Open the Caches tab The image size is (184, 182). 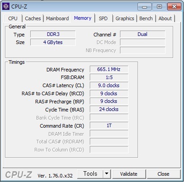click(x=33, y=18)
